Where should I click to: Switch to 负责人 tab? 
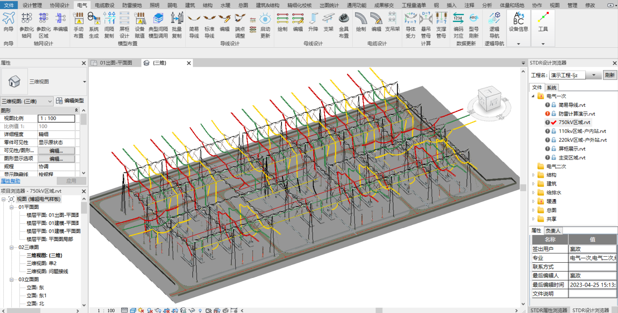click(x=553, y=230)
